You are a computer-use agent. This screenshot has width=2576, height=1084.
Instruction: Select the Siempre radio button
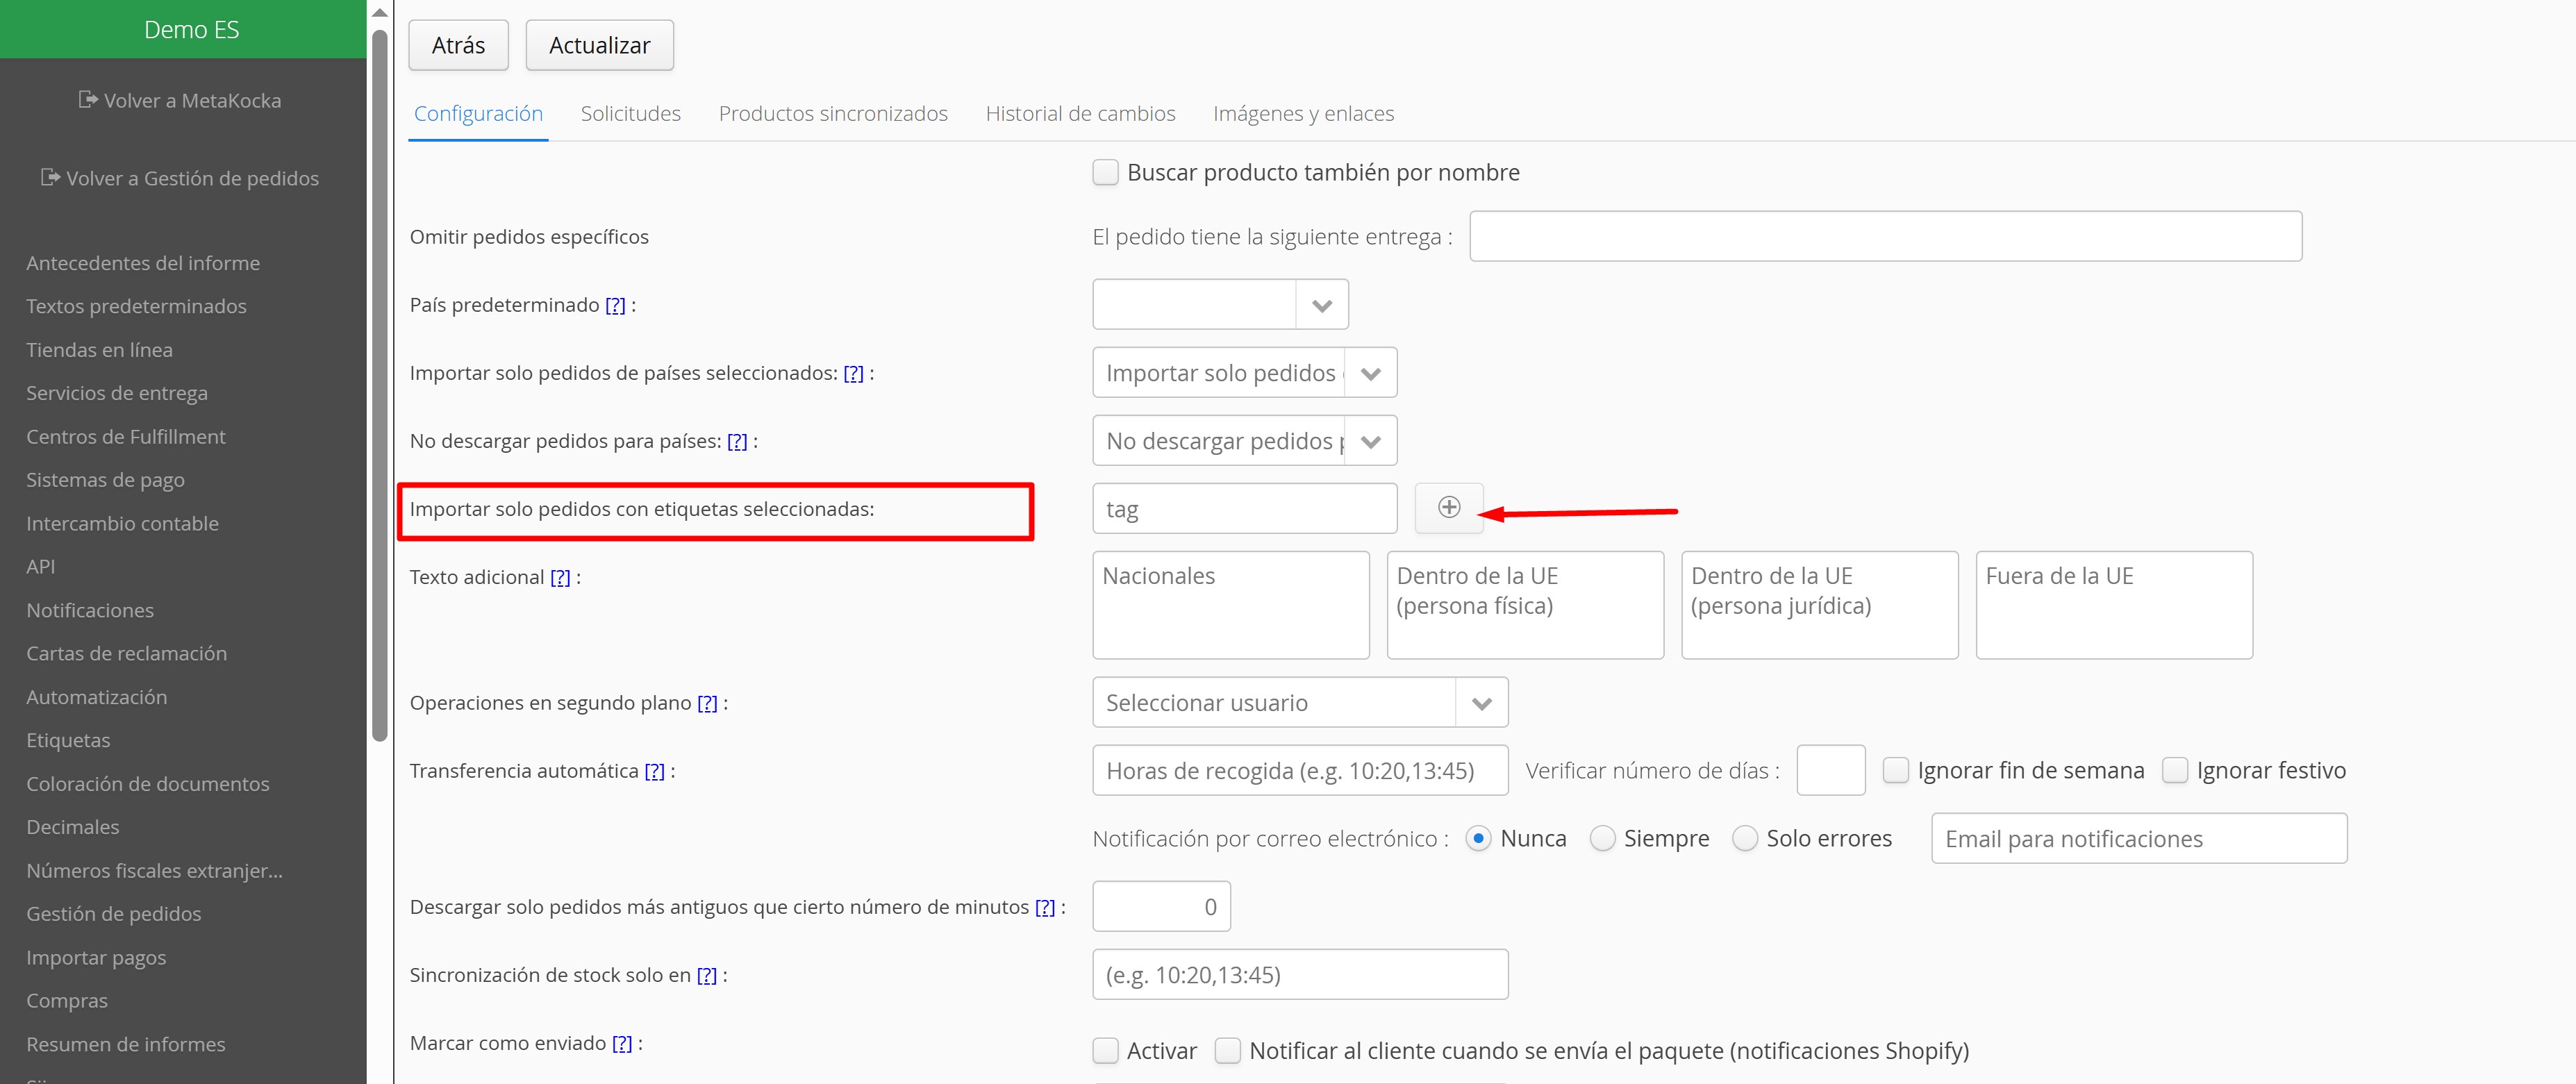(x=1602, y=838)
